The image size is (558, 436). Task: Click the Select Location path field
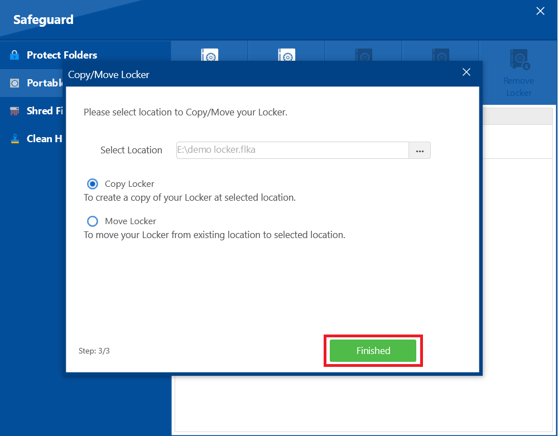pyautogui.click(x=292, y=150)
